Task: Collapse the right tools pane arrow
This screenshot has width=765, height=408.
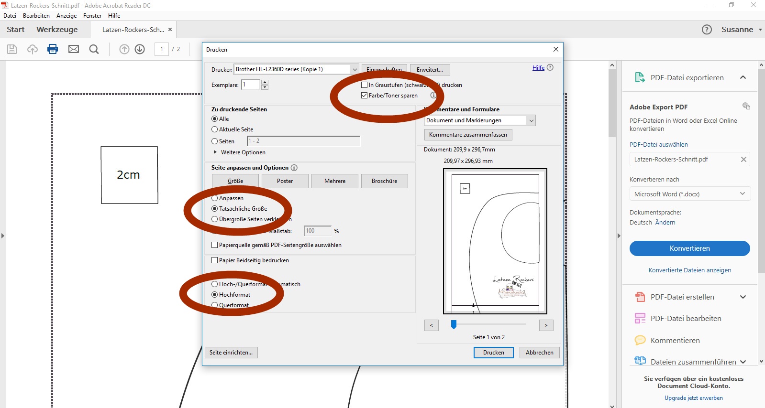Action: pyautogui.click(x=619, y=236)
